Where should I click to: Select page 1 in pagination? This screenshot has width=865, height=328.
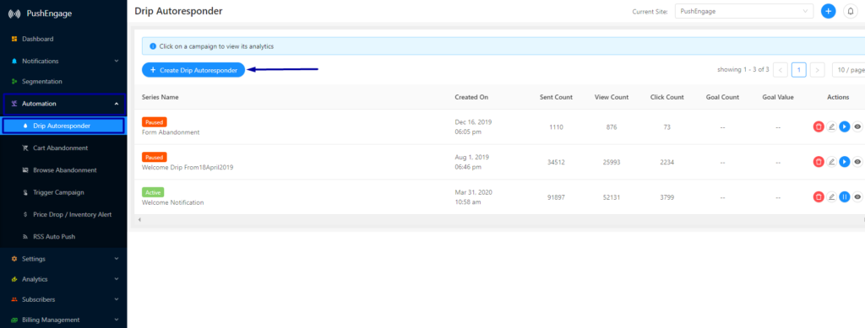pos(799,70)
